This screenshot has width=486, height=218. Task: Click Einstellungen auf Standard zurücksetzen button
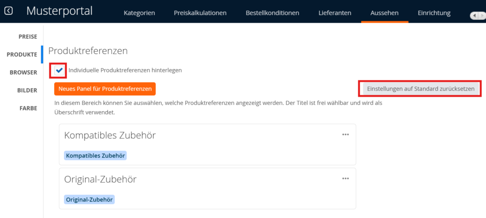(x=420, y=88)
